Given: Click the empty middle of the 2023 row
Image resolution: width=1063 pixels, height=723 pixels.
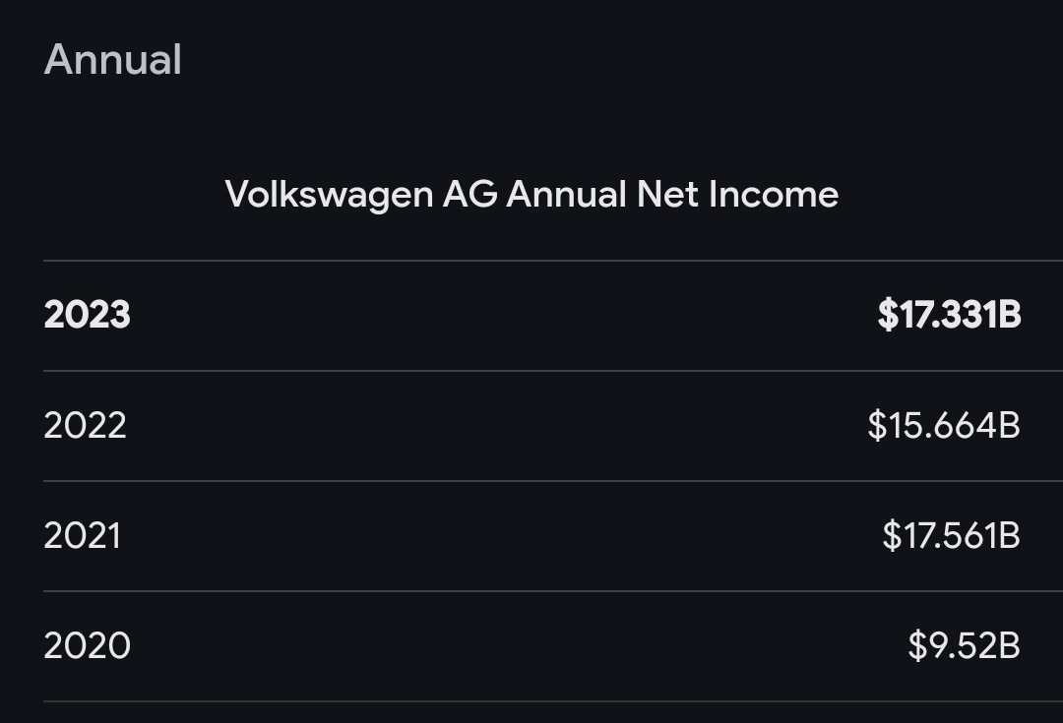Looking at the screenshot, I should [502, 315].
